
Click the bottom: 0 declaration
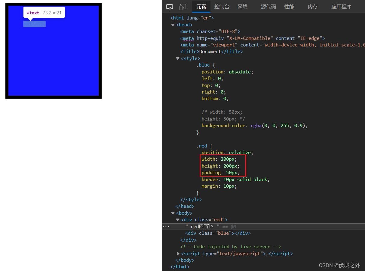tap(215, 99)
